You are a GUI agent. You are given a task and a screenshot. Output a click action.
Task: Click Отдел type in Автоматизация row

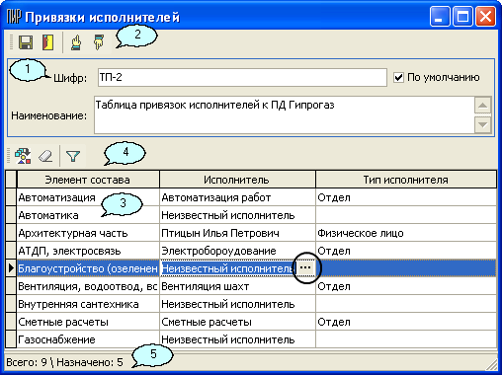tap(406, 197)
